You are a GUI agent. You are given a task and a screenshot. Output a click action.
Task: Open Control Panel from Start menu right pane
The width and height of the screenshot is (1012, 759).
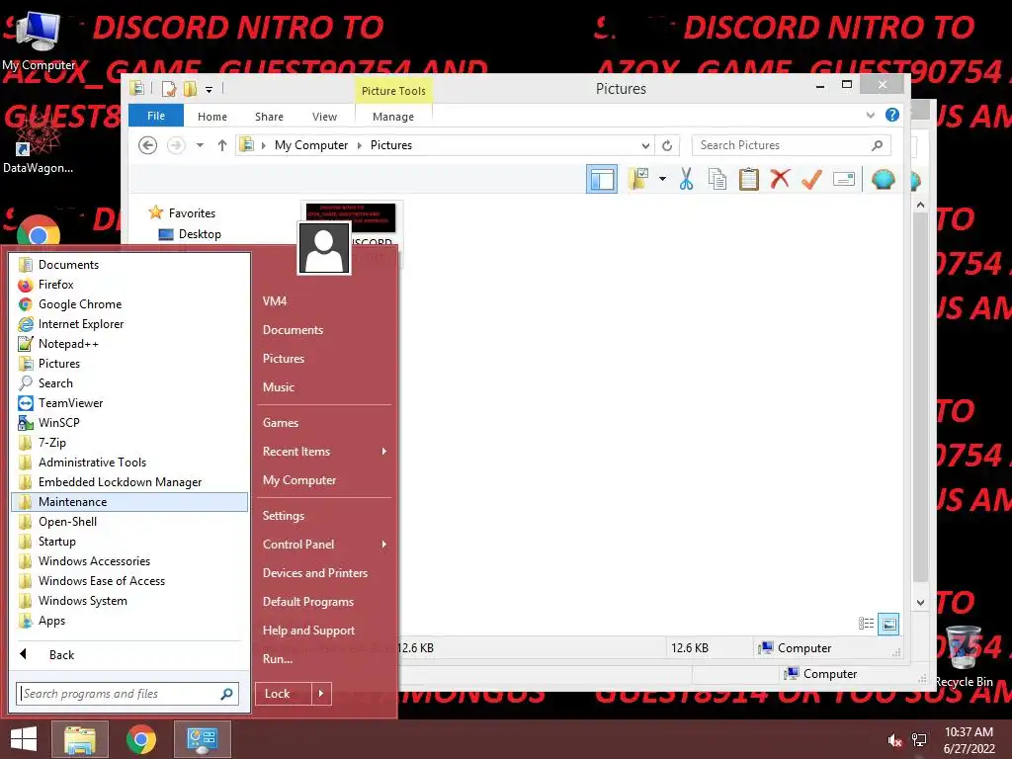tap(324, 545)
